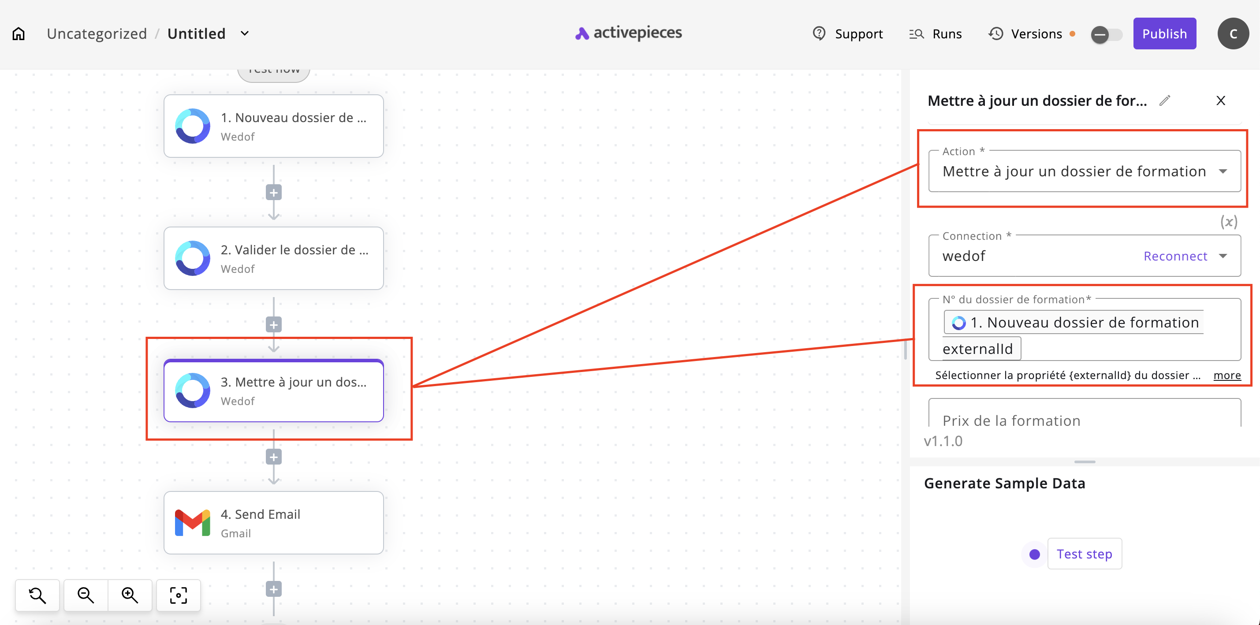The width and height of the screenshot is (1260, 625).
Task: Expand the Untitled flow name chevron
Action: tap(245, 33)
